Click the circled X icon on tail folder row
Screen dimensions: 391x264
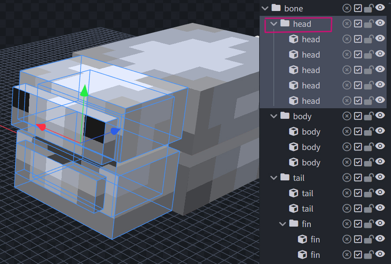(x=346, y=178)
